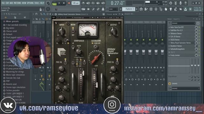The width and height of the screenshot is (204, 114).
Task: Open the Browser view icon
Action: pos(161,9)
